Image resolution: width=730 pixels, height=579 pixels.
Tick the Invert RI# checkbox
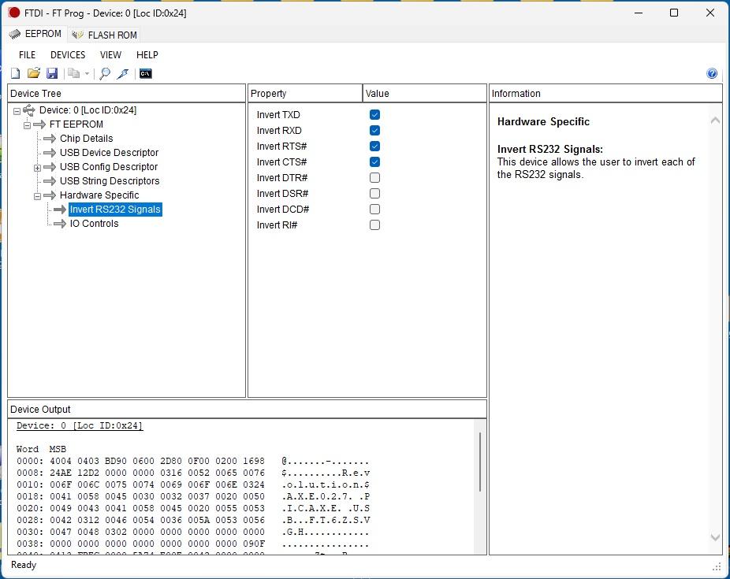(374, 225)
